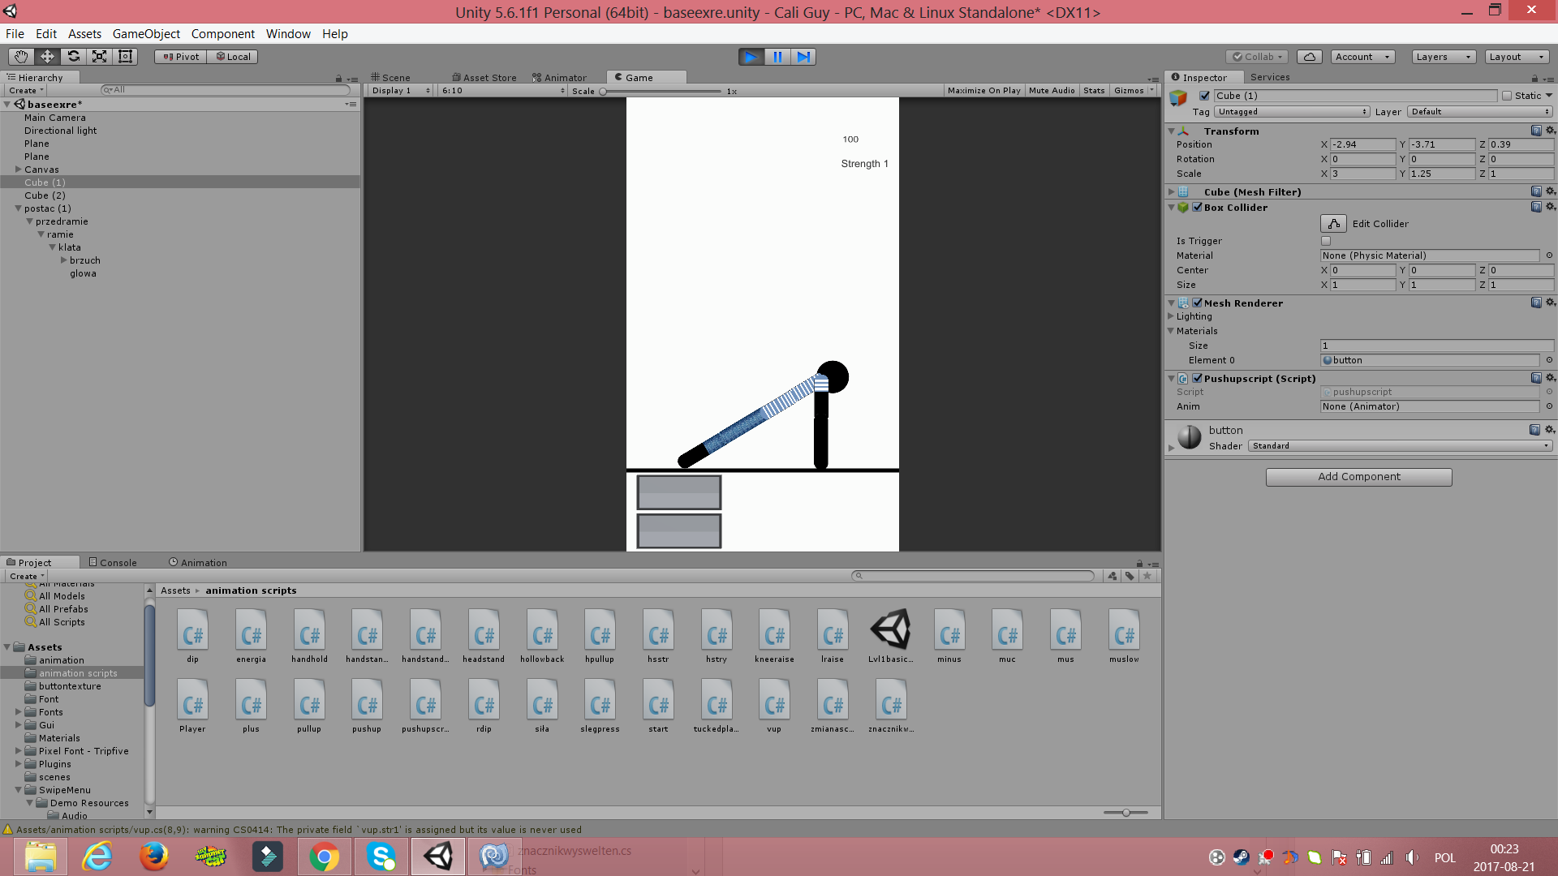Open the Shader Standard dropdown
Viewport: 1558px width, 876px height.
[x=1400, y=446]
